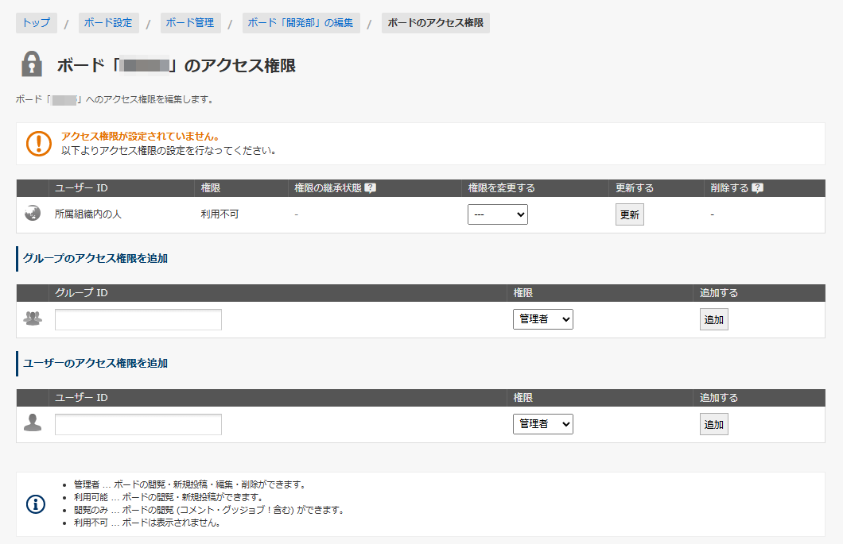This screenshot has width=843, height=544.
Task: Click the subtitle へのアクセス権限を編集します。
Action: click(150, 99)
